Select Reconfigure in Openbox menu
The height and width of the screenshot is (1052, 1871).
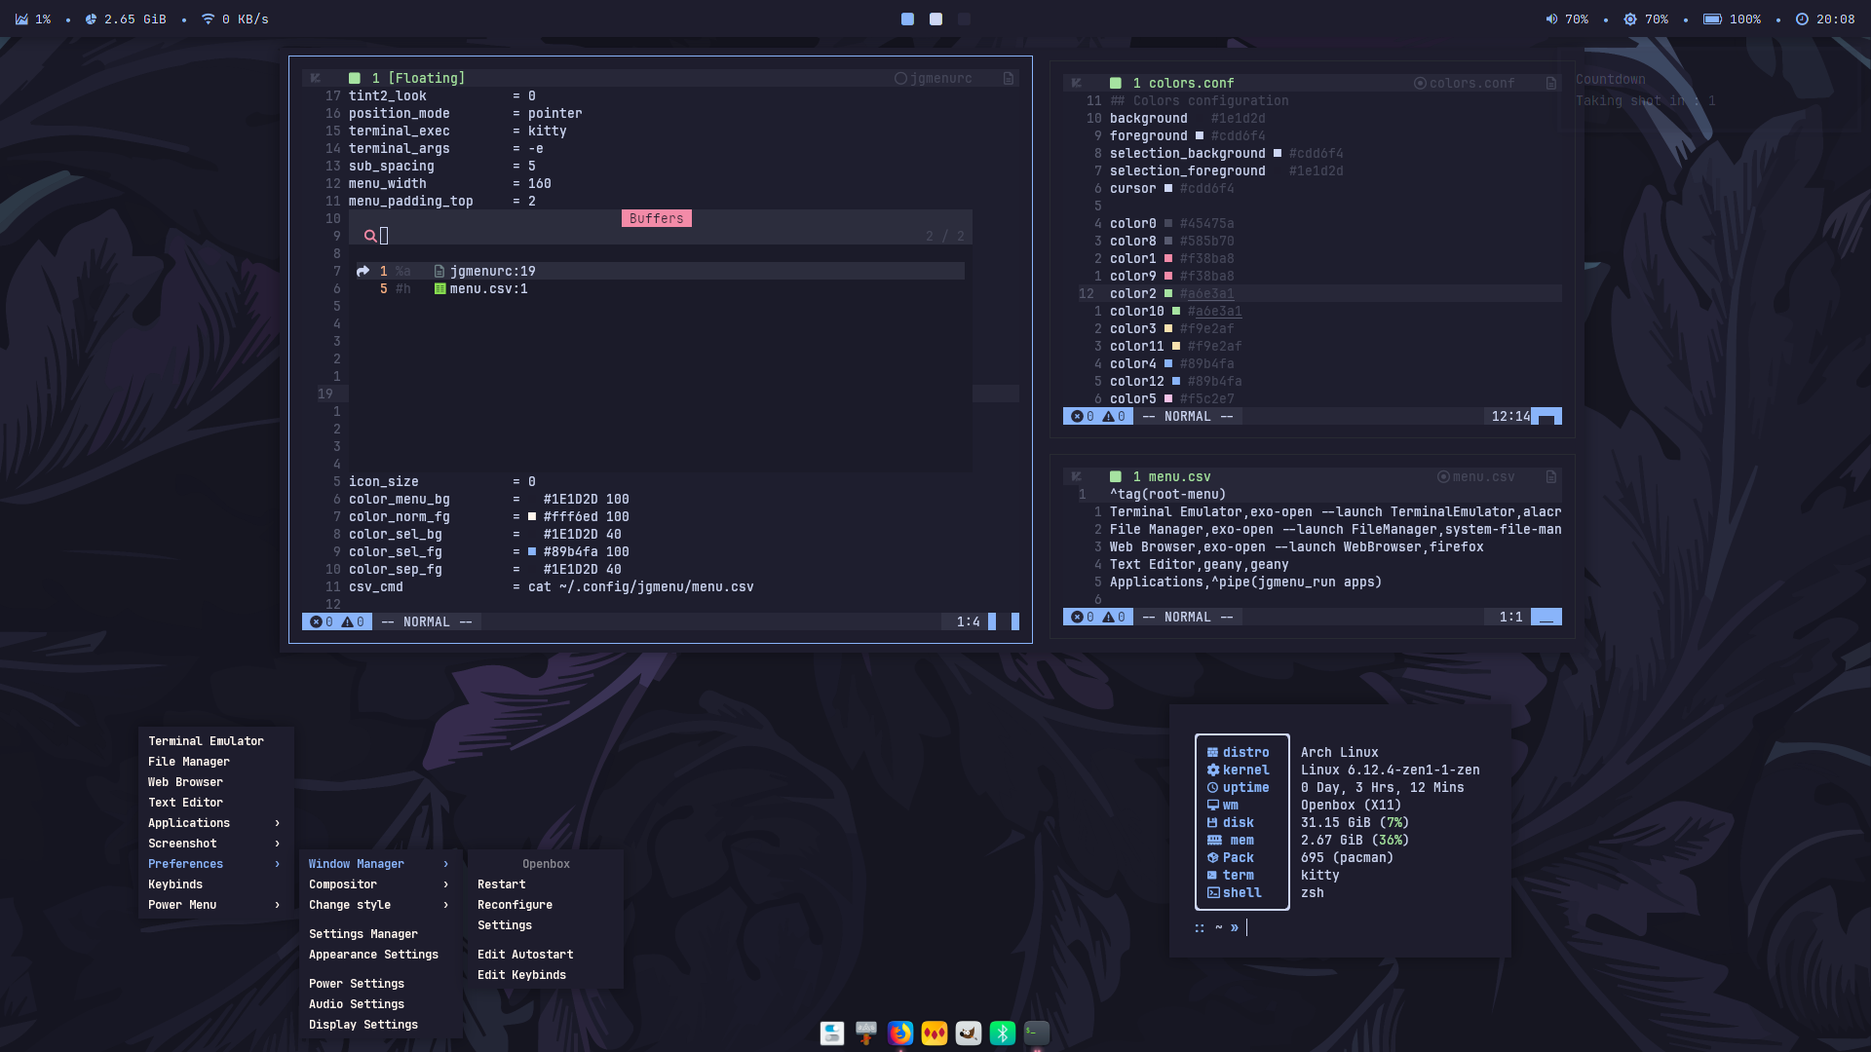(515, 905)
